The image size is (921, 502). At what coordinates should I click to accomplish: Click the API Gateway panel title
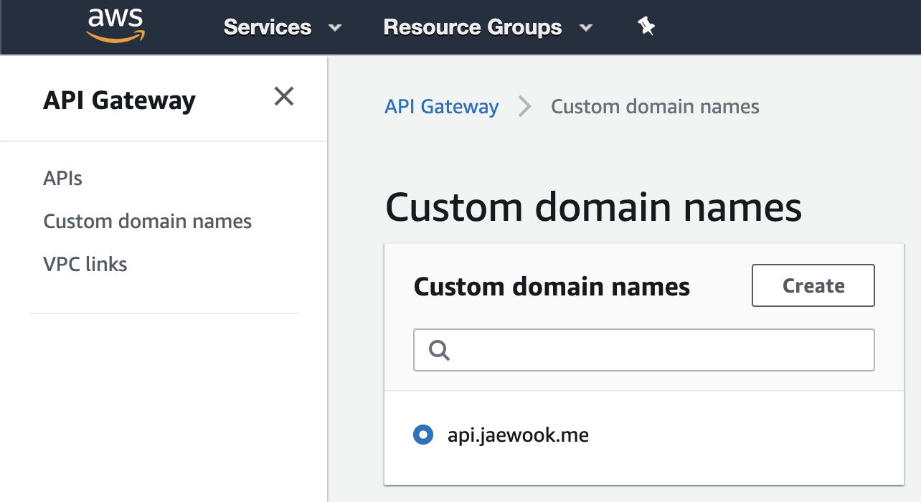point(119,100)
